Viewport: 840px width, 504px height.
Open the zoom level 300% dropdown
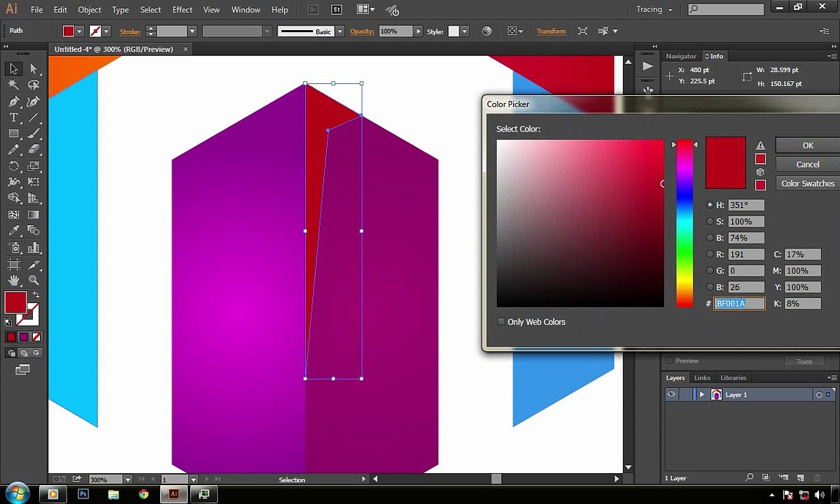tap(127, 479)
